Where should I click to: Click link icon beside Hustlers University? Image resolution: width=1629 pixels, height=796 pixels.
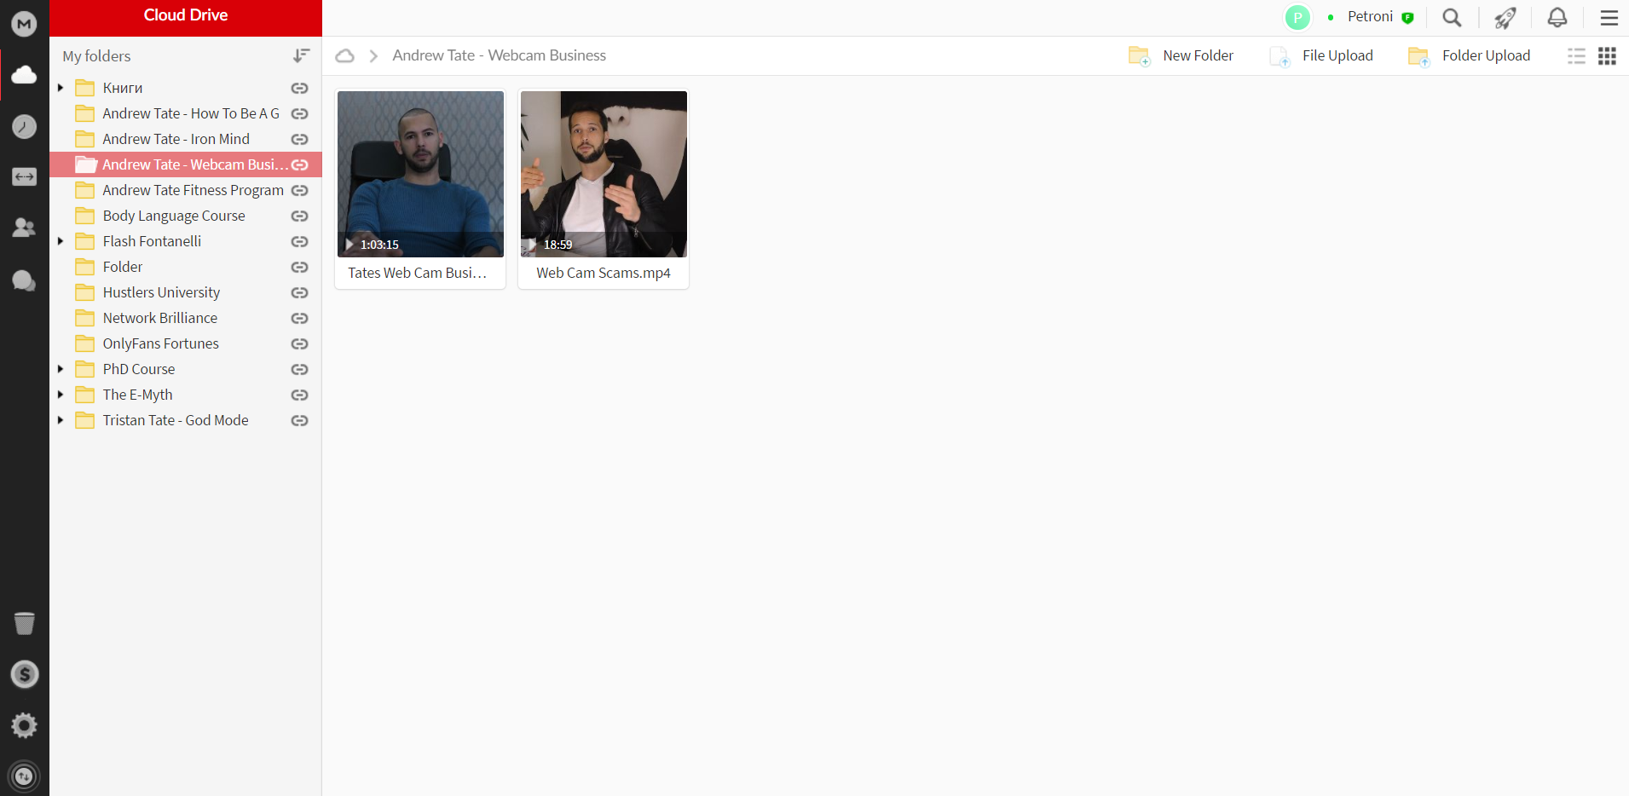pyautogui.click(x=299, y=292)
